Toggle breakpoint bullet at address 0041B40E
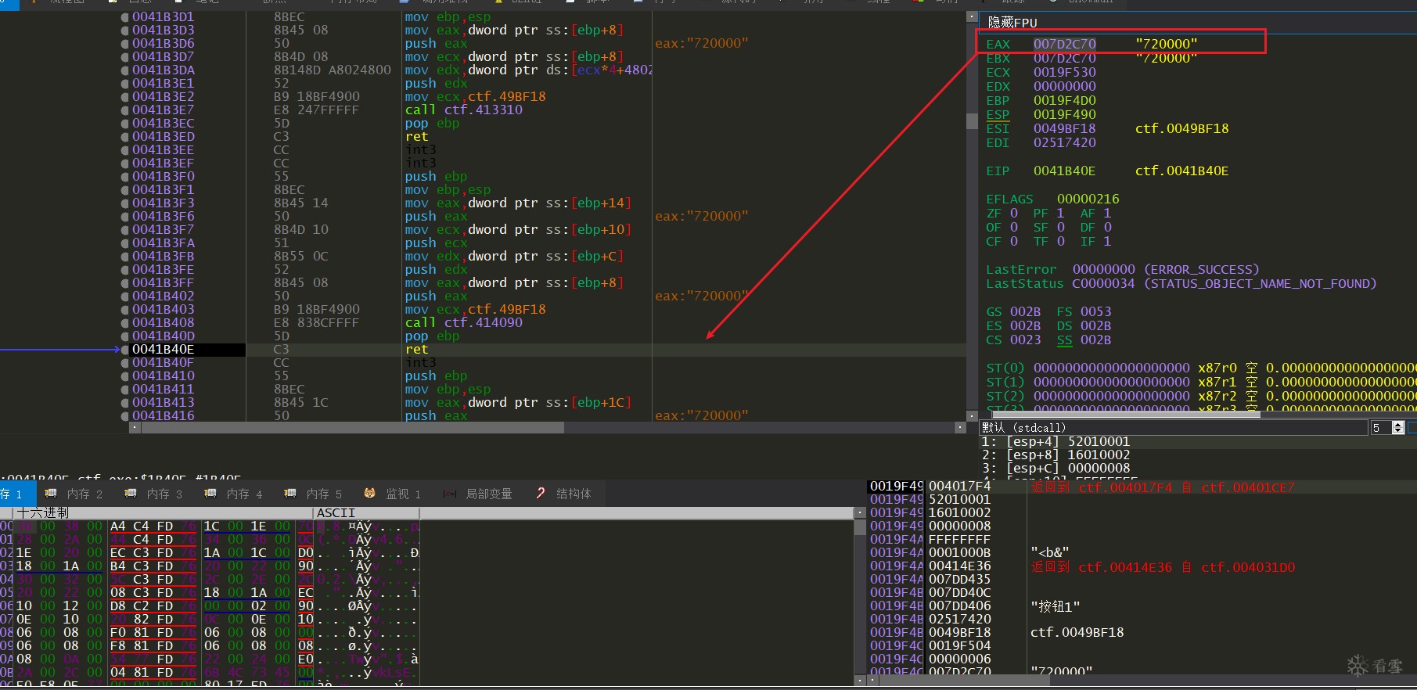This screenshot has width=1417, height=690. point(125,349)
